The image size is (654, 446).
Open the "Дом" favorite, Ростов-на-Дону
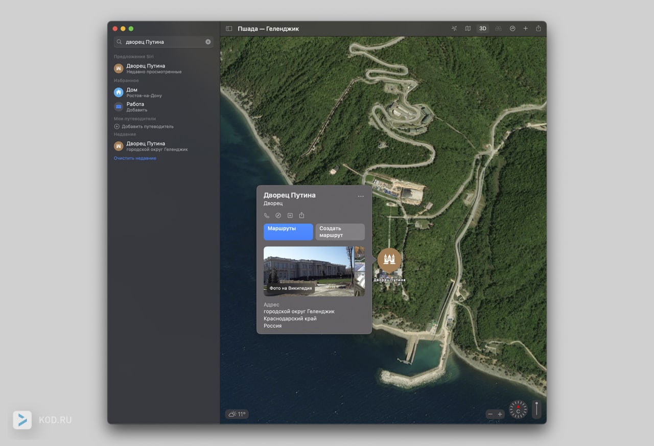(163, 92)
